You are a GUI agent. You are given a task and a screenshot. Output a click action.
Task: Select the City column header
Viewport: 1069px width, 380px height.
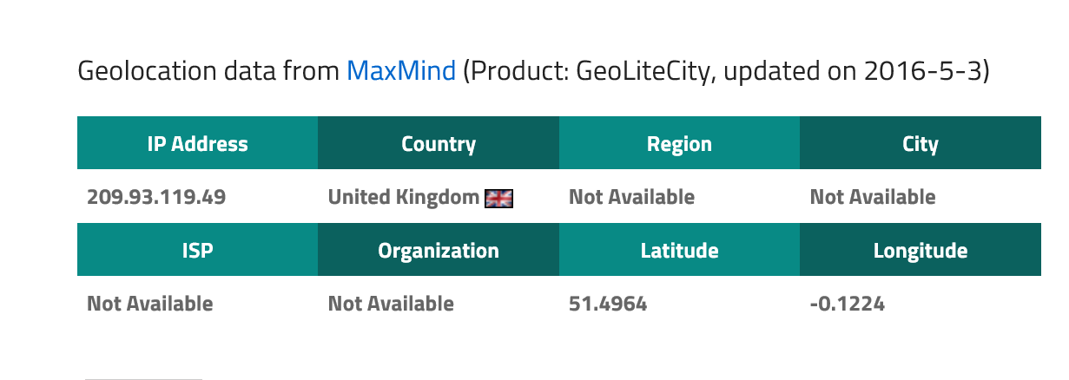pos(920,144)
